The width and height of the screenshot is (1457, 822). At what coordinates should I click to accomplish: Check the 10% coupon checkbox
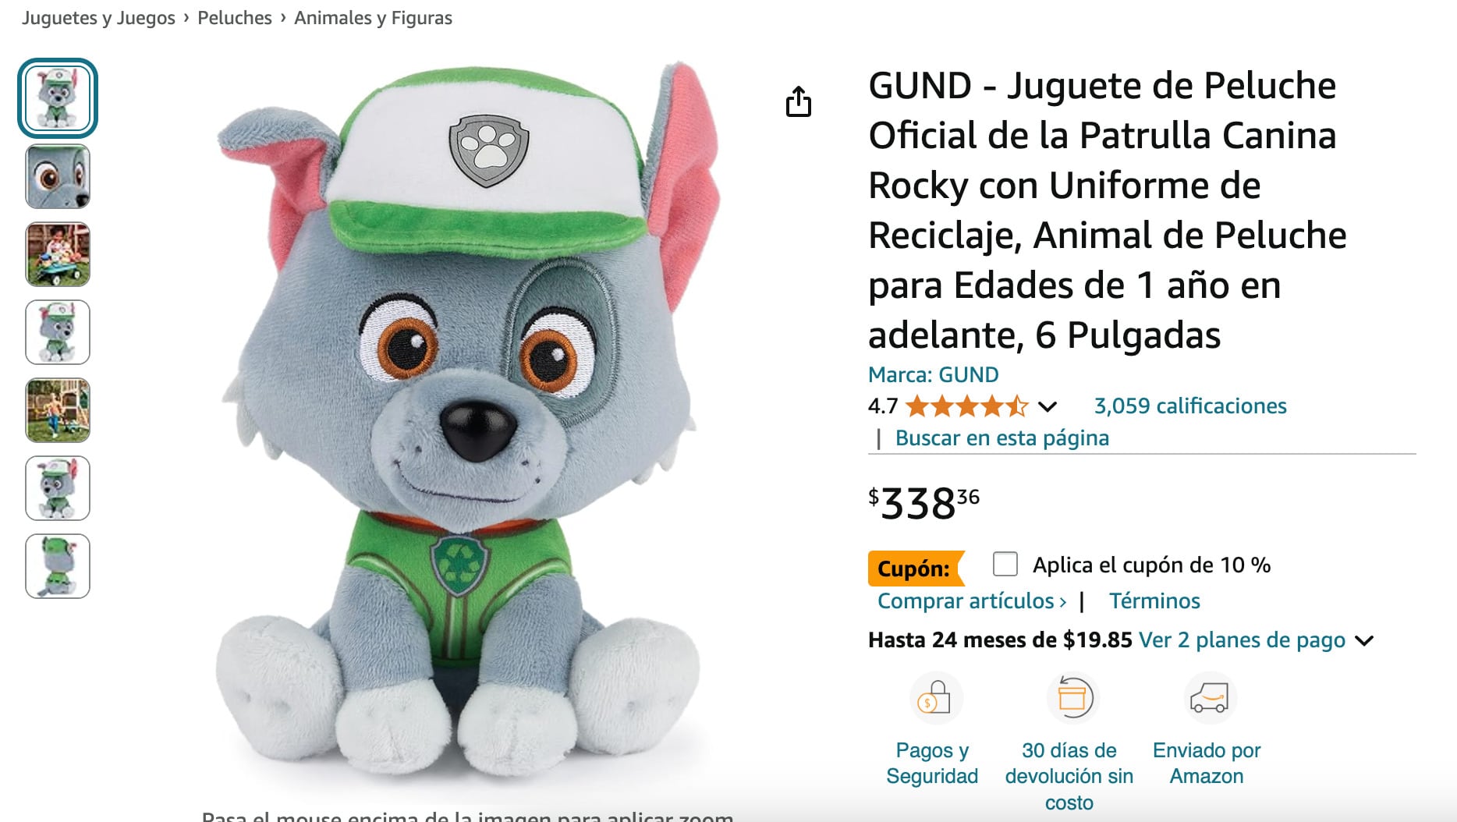click(1005, 564)
